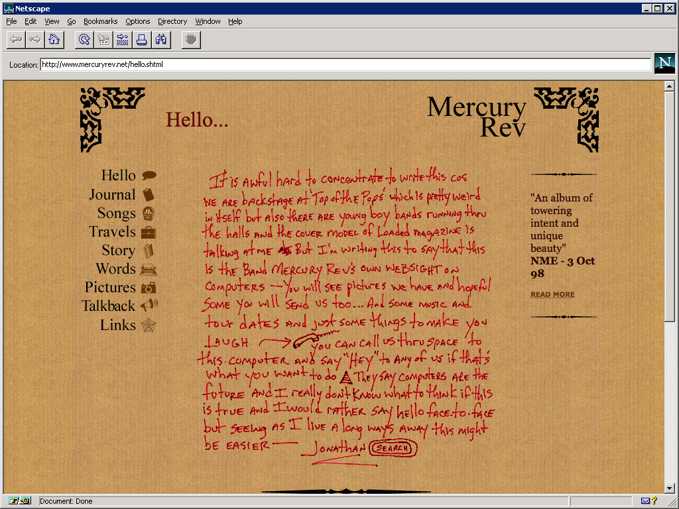Select the typewriter icon beside Words

(x=147, y=269)
